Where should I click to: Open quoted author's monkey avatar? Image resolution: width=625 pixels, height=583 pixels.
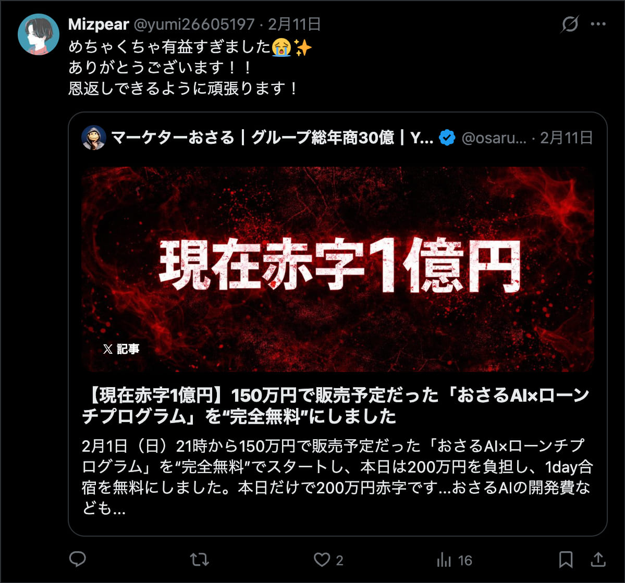tap(94, 138)
